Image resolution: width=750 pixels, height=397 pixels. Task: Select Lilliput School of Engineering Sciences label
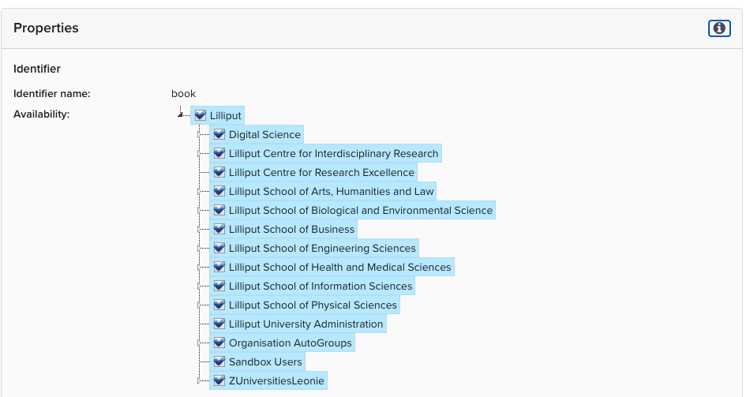point(322,249)
